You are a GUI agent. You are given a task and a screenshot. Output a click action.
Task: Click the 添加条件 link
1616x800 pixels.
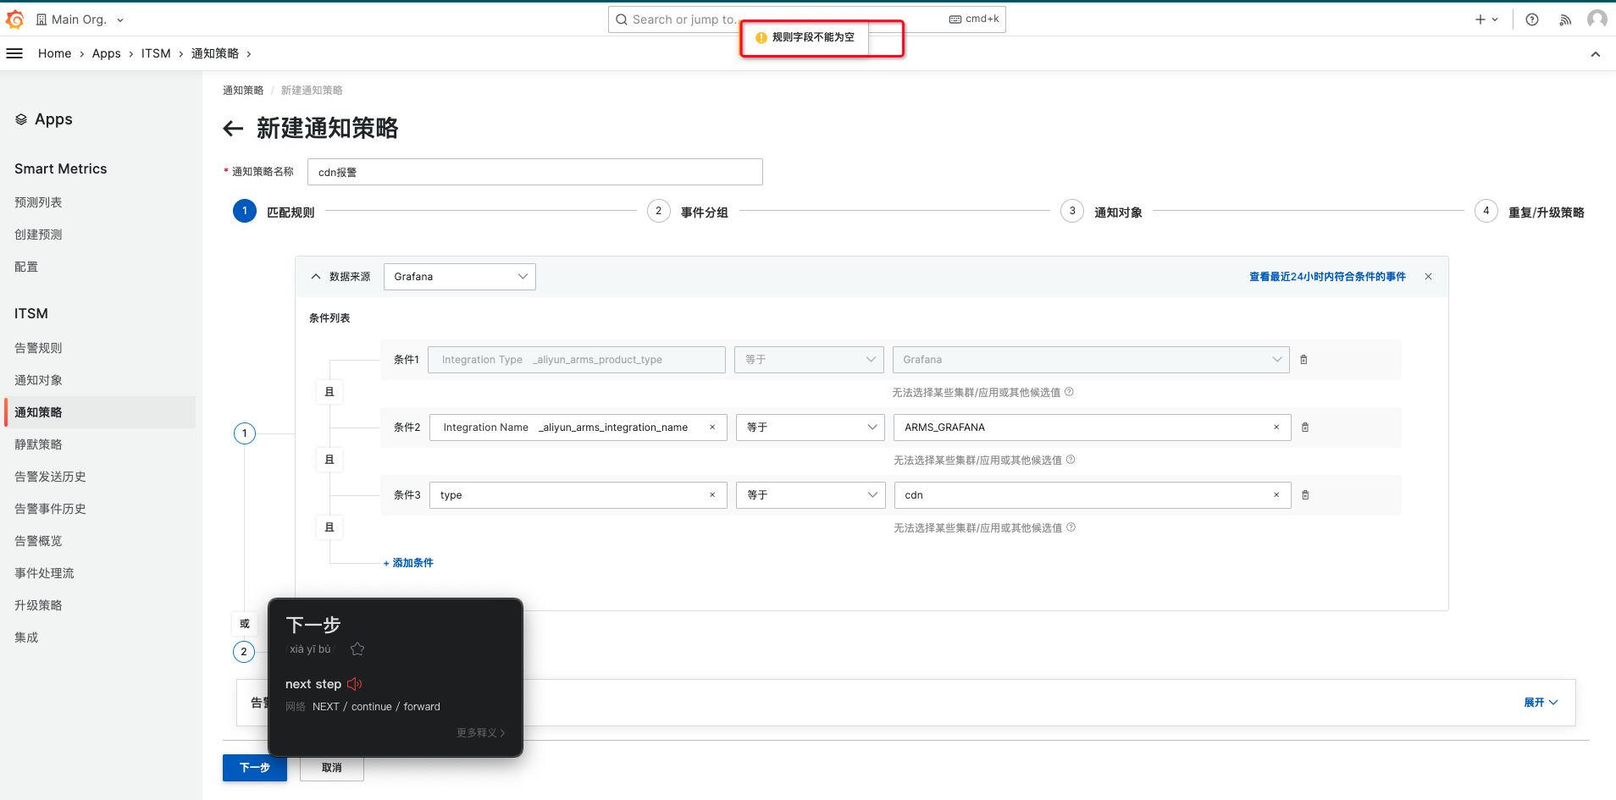[408, 563]
